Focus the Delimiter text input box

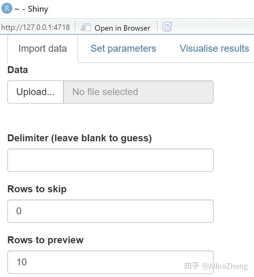point(110,160)
